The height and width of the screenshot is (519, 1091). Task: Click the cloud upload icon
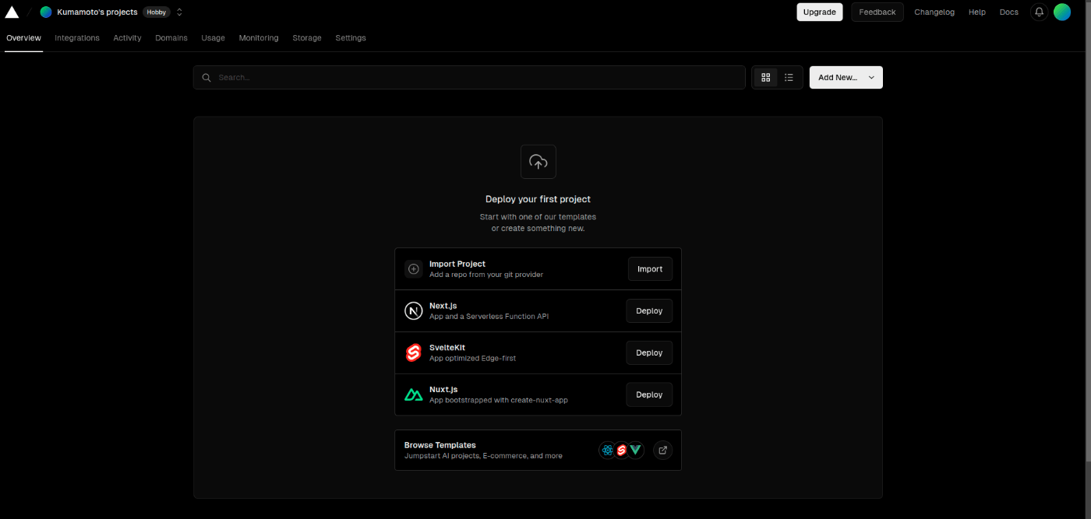coord(538,162)
